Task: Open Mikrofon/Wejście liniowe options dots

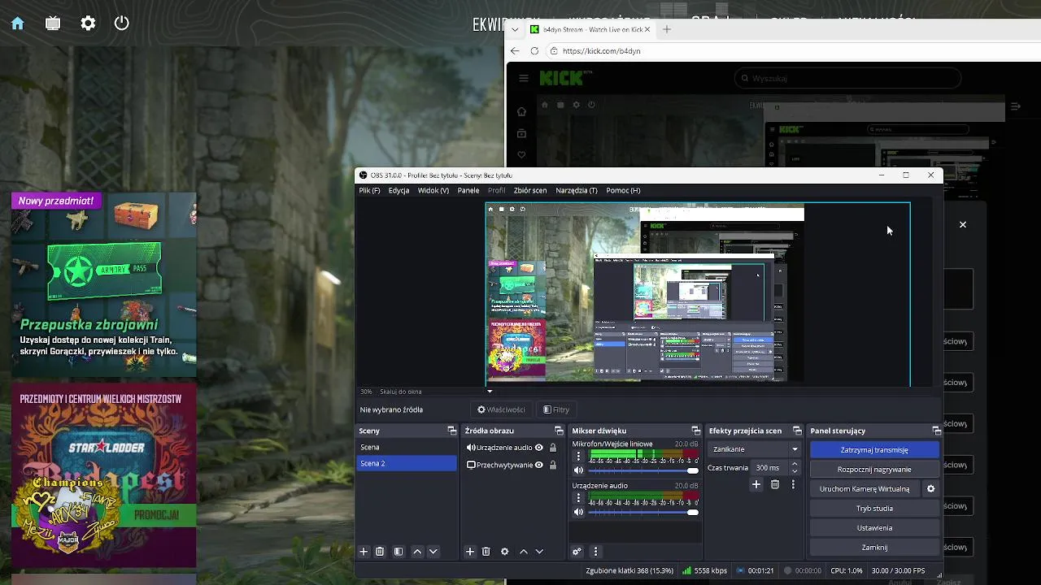Action: [579, 456]
